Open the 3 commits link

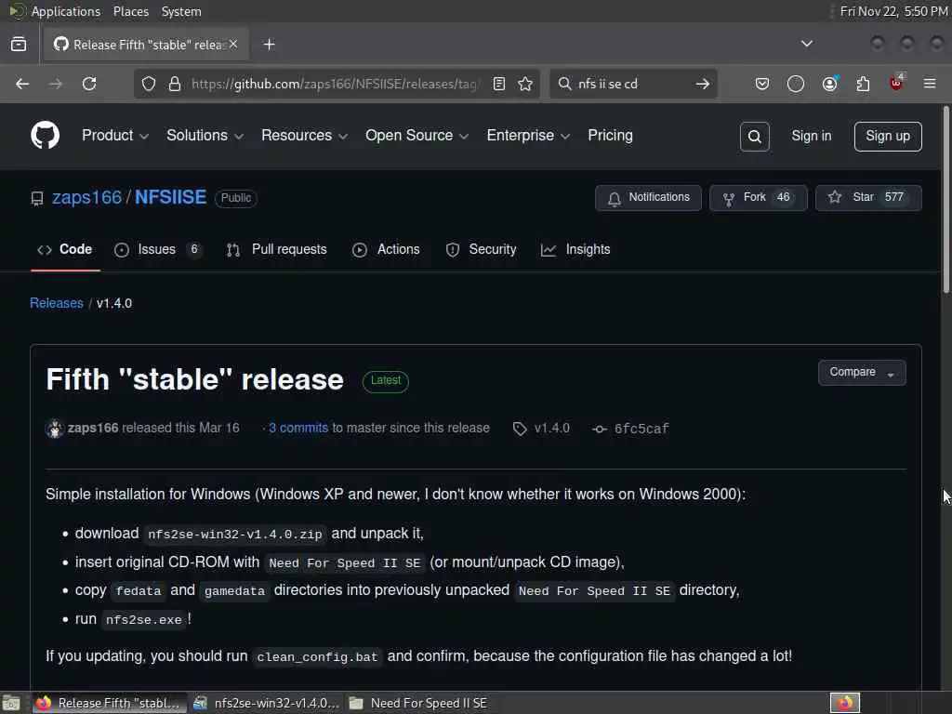[x=298, y=428]
